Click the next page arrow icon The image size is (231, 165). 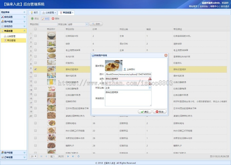(68, 157)
